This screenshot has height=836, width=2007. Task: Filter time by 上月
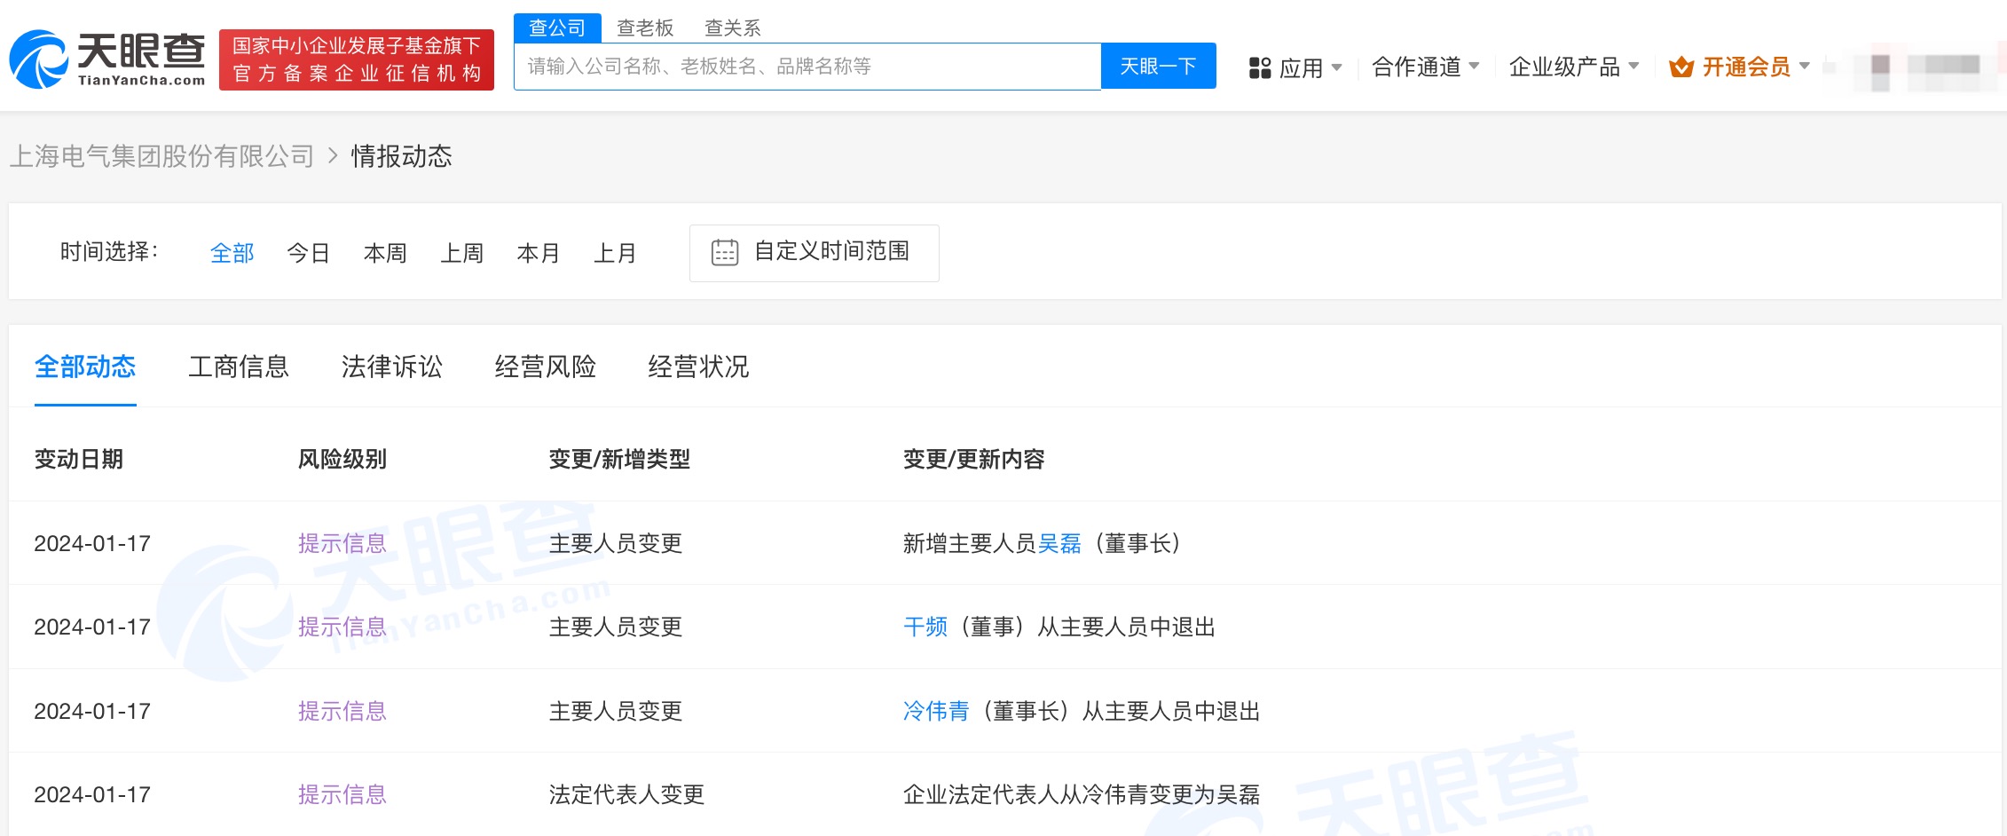[615, 254]
